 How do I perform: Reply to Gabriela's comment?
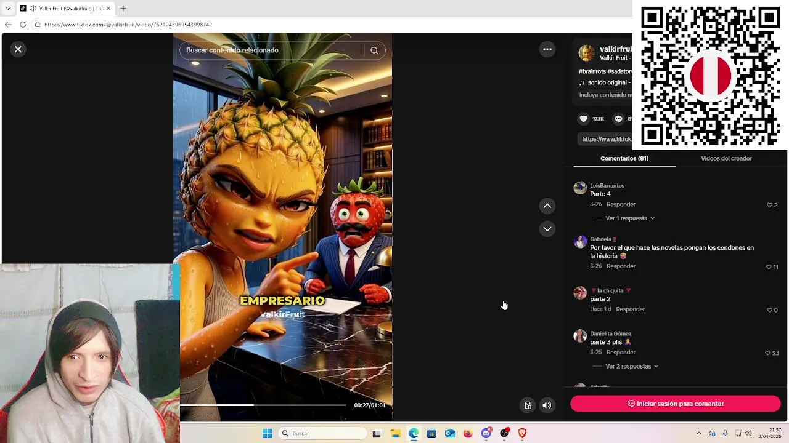[x=621, y=266]
